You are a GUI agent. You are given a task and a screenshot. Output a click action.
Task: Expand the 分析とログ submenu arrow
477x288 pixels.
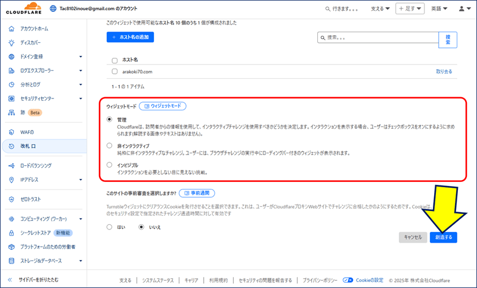click(x=80, y=85)
